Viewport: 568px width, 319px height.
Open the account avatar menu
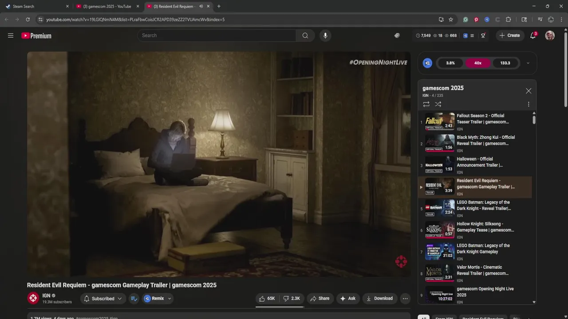pos(550,35)
